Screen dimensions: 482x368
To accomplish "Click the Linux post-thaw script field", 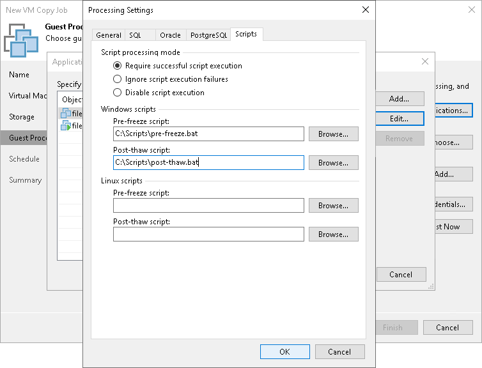I will pos(208,234).
